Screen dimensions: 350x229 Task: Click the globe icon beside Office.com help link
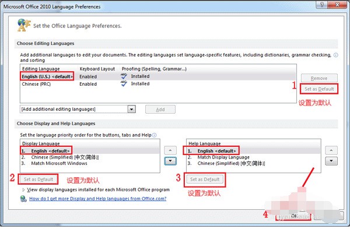pyautogui.click(x=23, y=199)
